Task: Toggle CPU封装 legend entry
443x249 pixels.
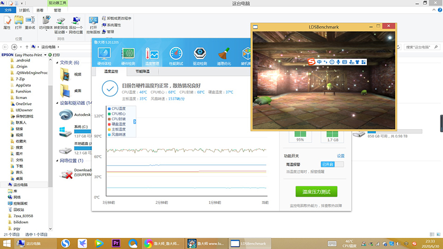Action: 117,119
